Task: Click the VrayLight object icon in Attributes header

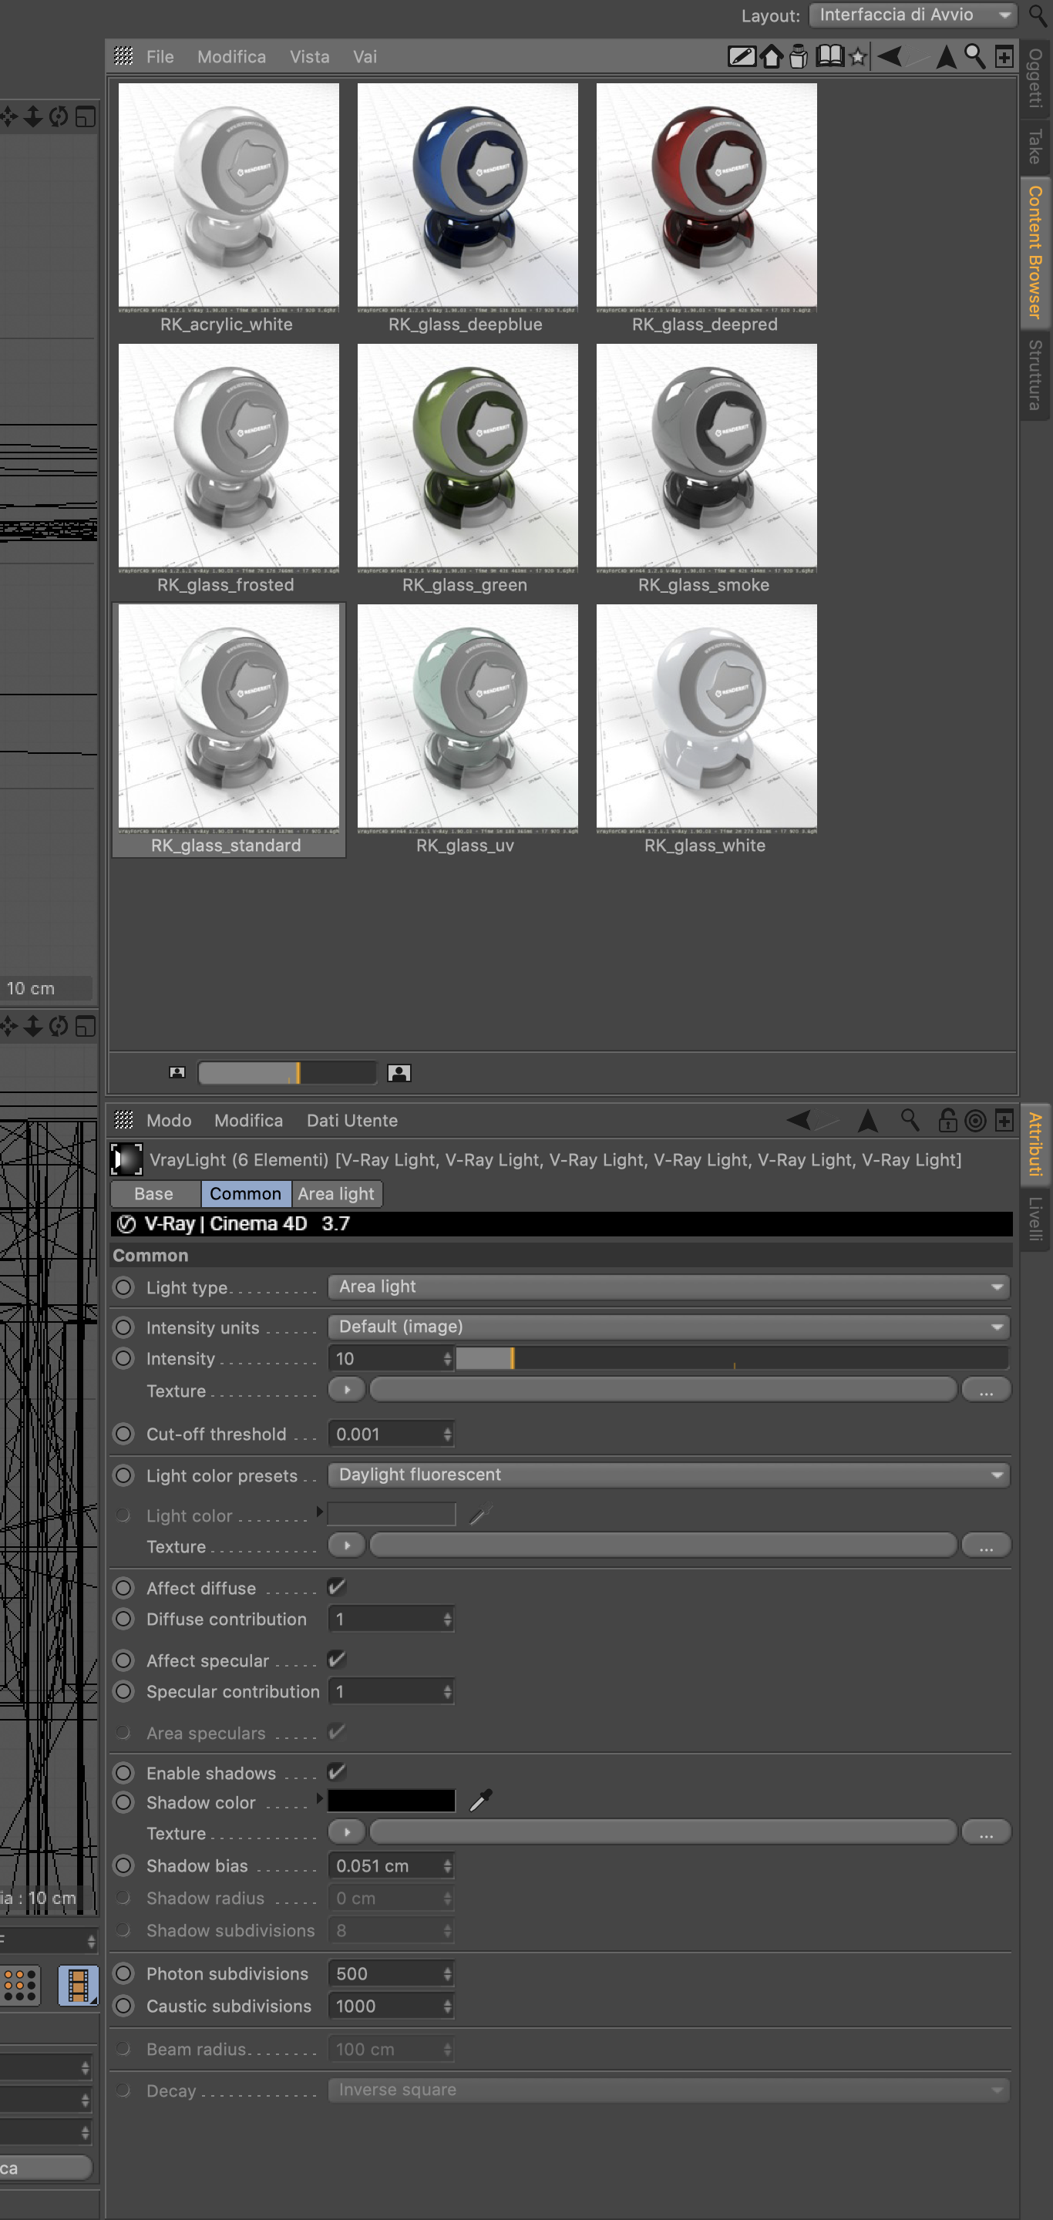Action: click(126, 1160)
